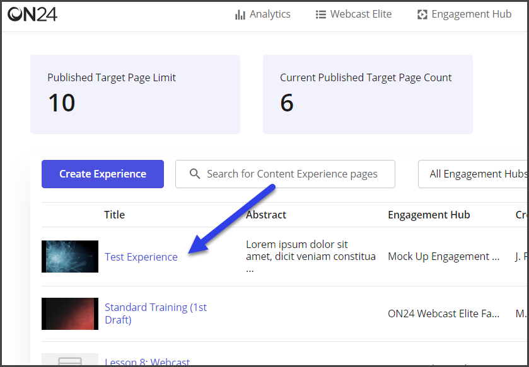The width and height of the screenshot is (529, 367).
Task: Click Published Target Page Limit card
Action: click(136, 94)
